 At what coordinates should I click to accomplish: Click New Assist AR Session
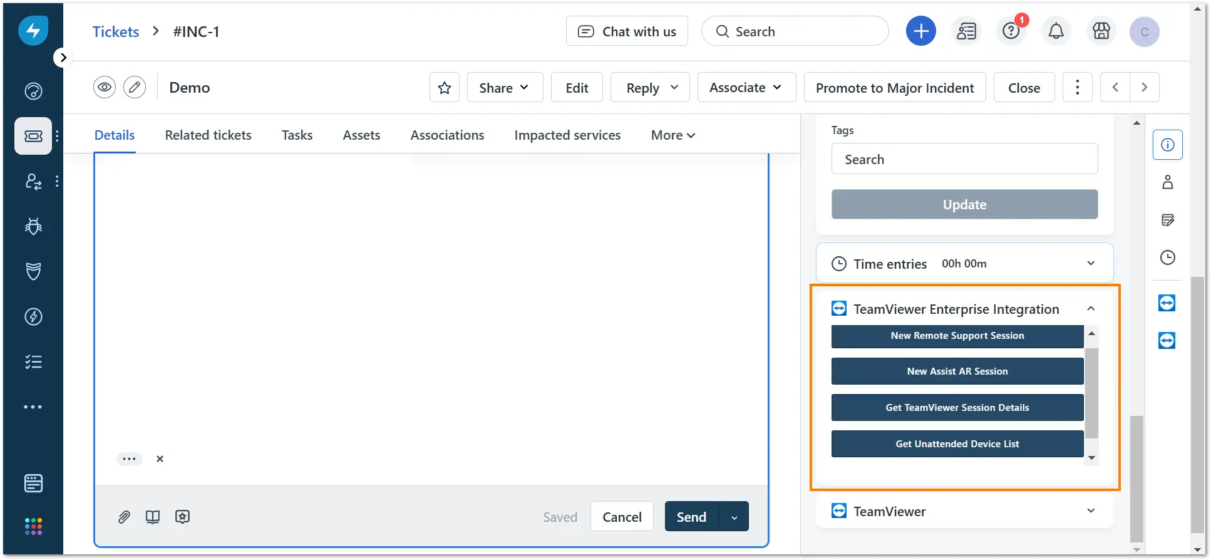click(957, 371)
